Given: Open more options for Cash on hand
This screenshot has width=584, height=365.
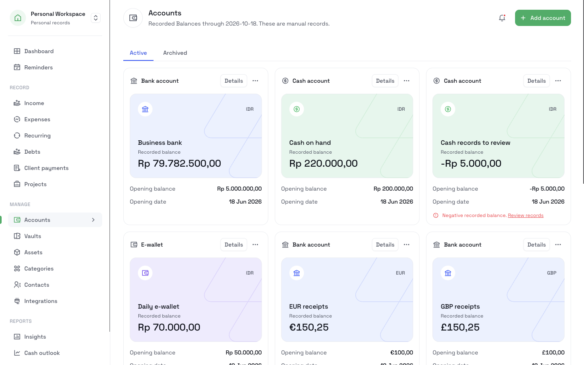Looking at the screenshot, I should pyautogui.click(x=406, y=81).
